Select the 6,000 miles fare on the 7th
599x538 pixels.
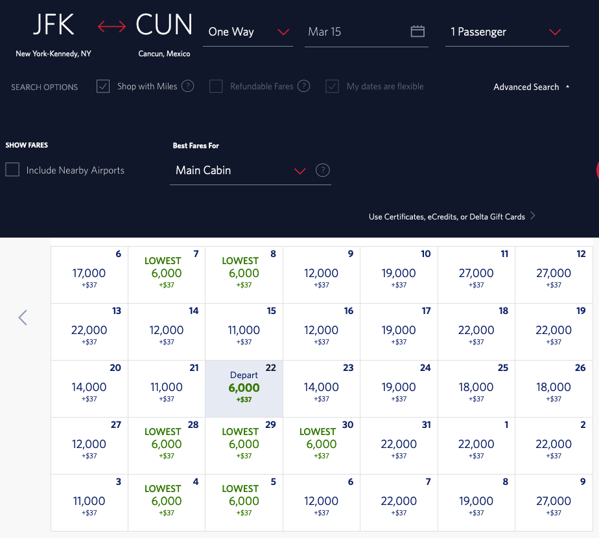[x=167, y=274]
